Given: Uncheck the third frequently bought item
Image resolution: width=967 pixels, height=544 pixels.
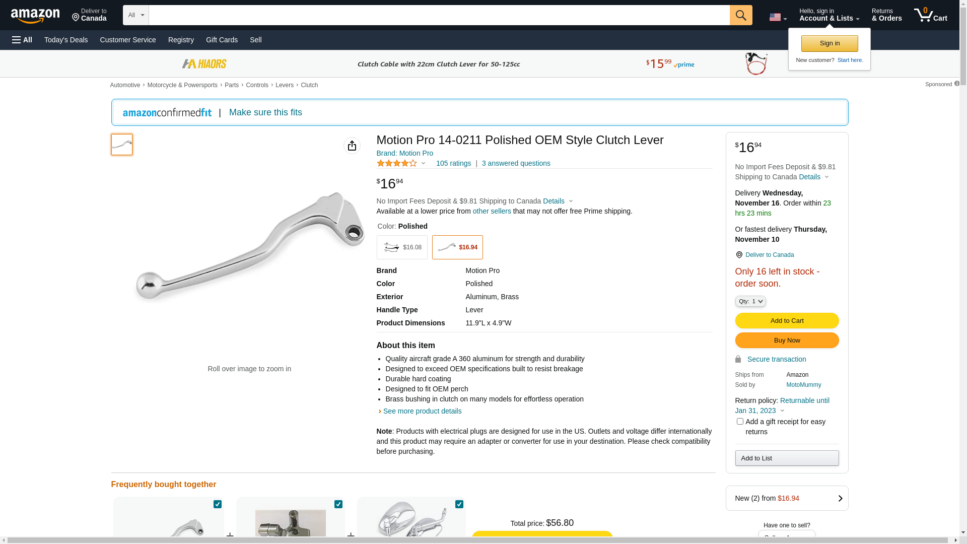Looking at the screenshot, I should pos(459,504).
